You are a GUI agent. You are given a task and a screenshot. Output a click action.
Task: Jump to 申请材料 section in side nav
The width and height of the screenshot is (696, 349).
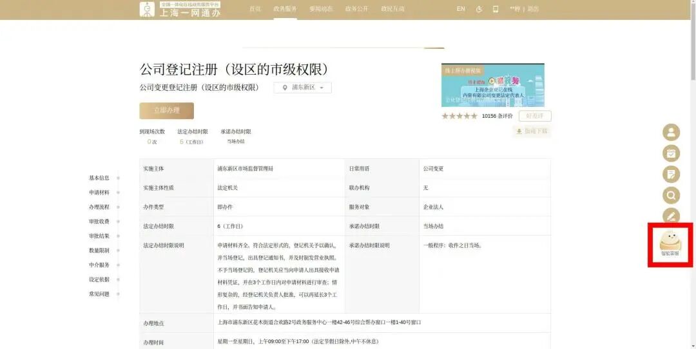[x=99, y=193]
